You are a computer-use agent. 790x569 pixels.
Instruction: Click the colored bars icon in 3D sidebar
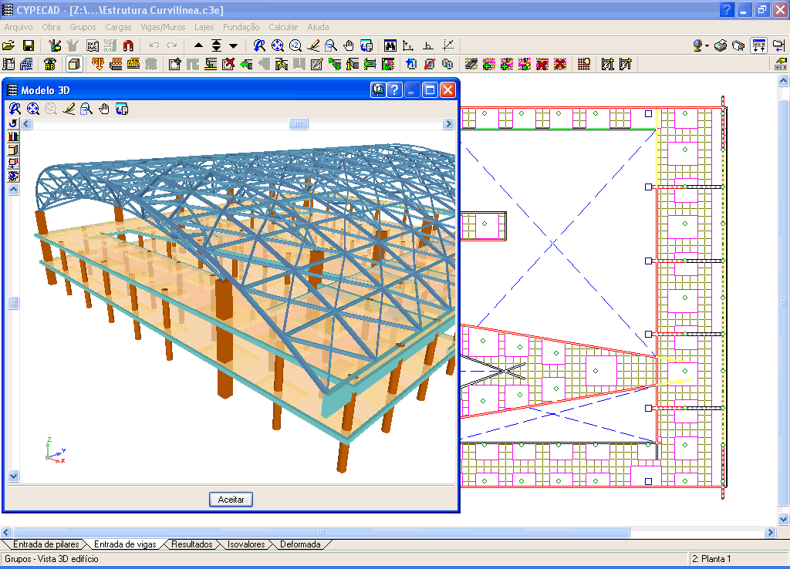pos(13,136)
